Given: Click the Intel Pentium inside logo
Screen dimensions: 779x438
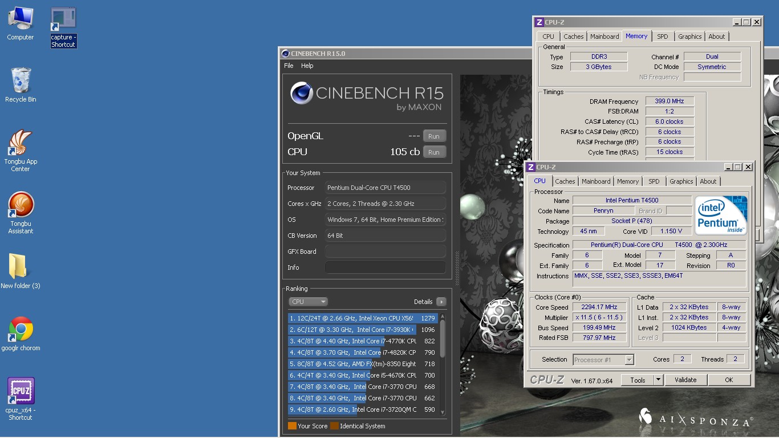Looking at the screenshot, I should click(721, 215).
